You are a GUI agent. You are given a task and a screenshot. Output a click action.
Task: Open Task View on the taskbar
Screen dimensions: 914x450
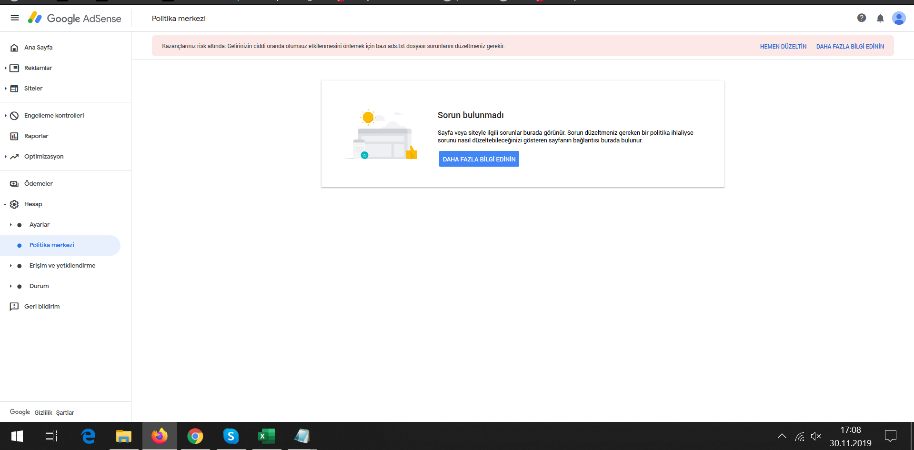click(51, 436)
